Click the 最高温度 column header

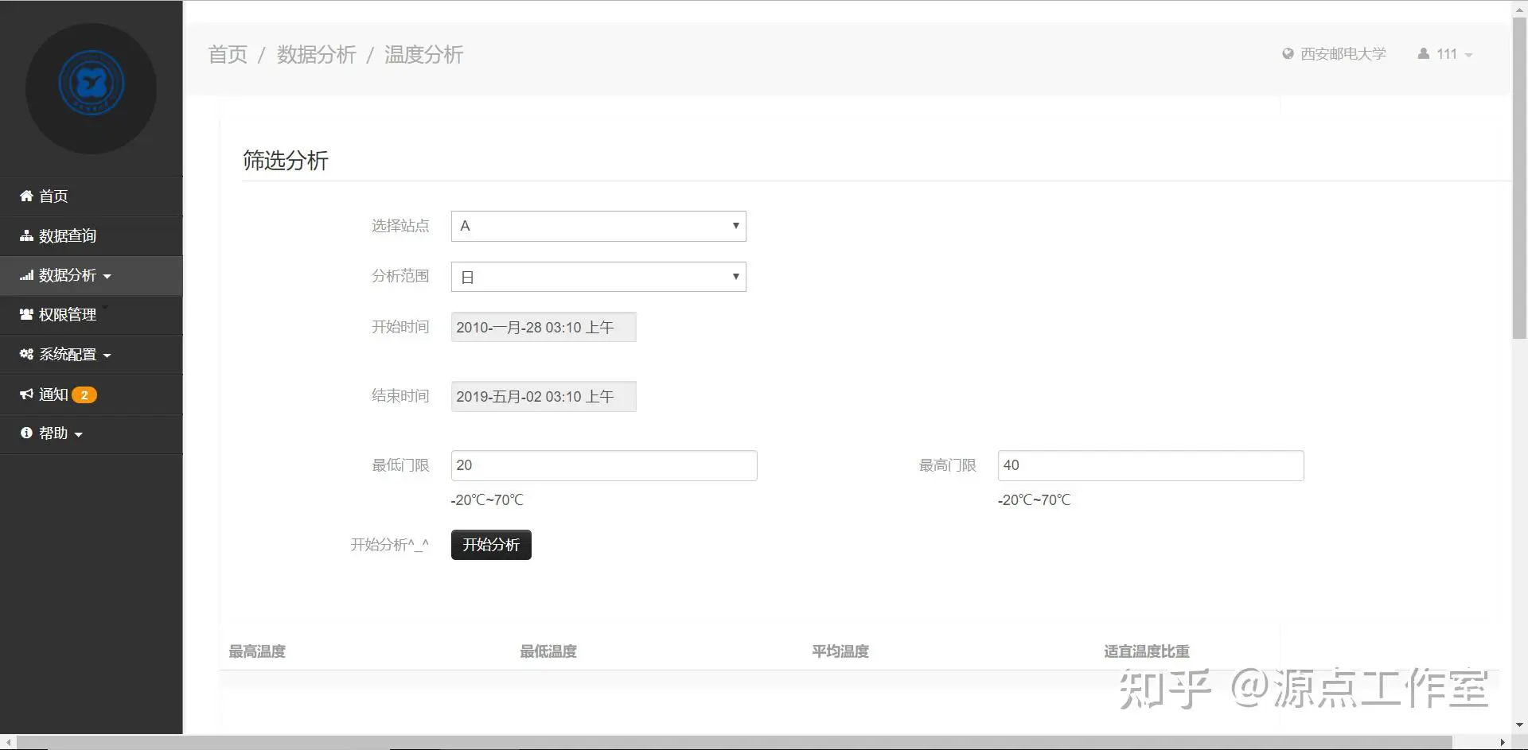pos(257,651)
